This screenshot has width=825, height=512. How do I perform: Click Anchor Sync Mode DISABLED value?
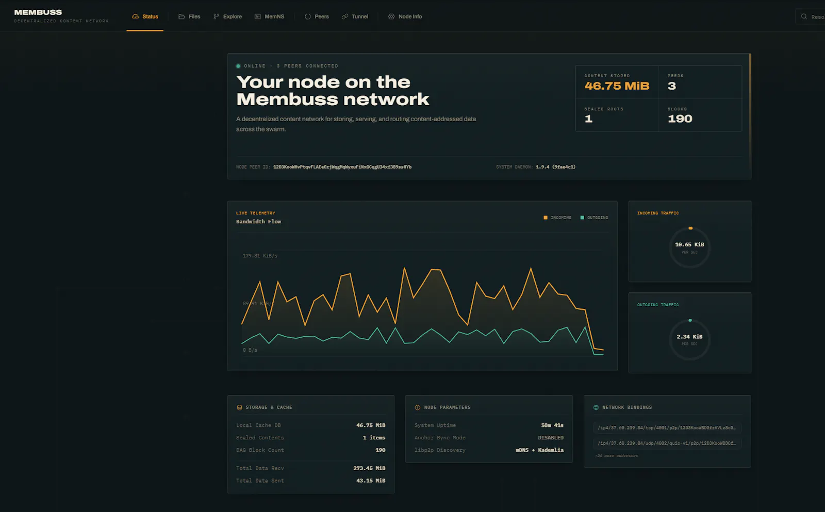click(551, 438)
